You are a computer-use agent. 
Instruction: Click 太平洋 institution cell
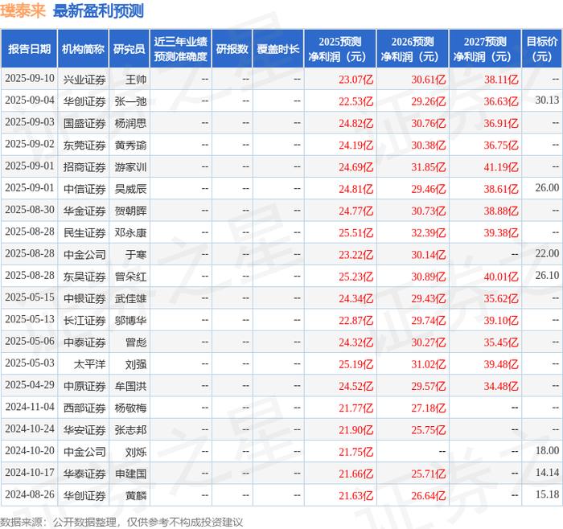tap(89, 364)
